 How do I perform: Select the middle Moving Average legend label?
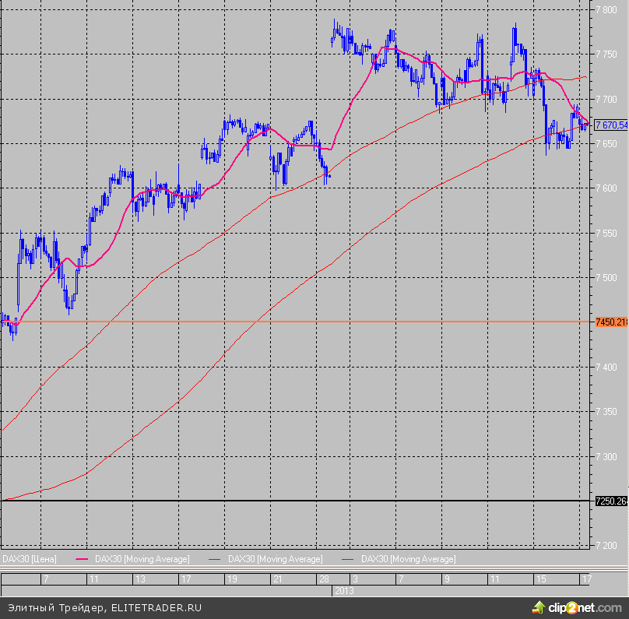point(275,559)
